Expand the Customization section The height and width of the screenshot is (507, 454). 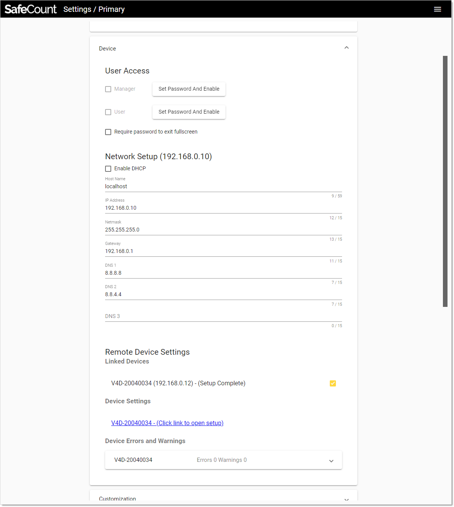[x=347, y=499]
